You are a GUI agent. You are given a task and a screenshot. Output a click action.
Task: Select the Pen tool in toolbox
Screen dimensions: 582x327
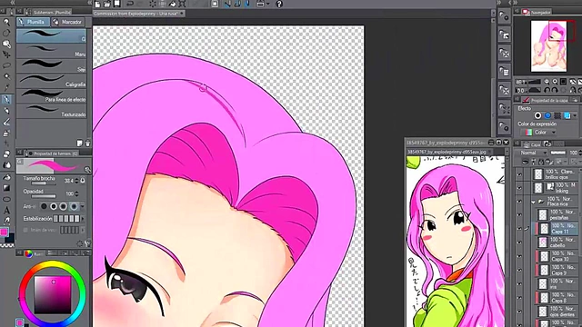point(6,99)
